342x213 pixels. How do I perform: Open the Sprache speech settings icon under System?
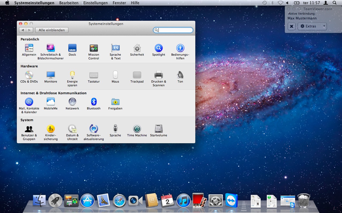[x=115, y=131]
